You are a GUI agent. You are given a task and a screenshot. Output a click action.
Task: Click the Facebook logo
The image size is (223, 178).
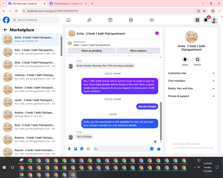pyautogui.click(x=6, y=20)
